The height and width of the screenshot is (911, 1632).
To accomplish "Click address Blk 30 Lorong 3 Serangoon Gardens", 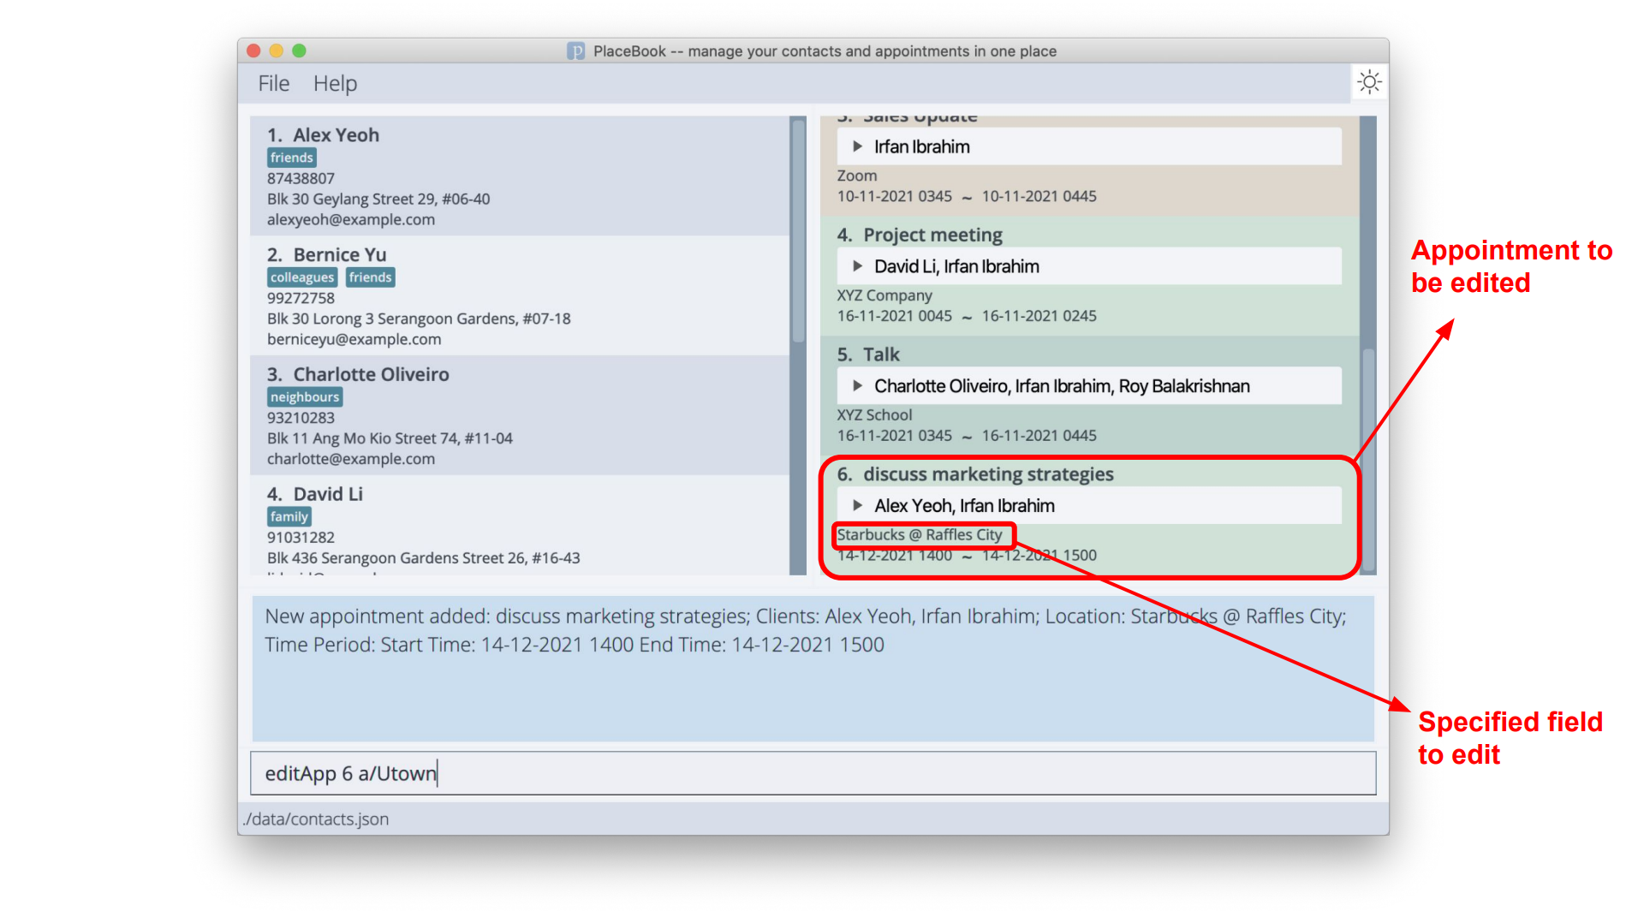I will coord(419,319).
